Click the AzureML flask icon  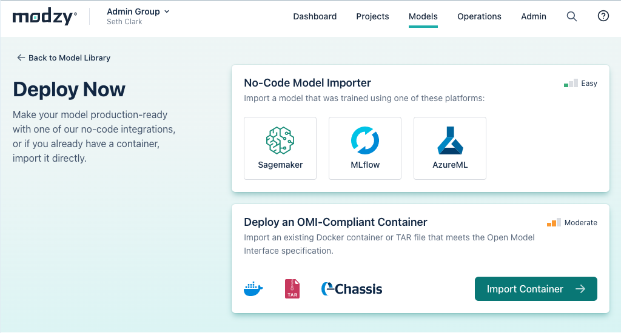(450, 140)
